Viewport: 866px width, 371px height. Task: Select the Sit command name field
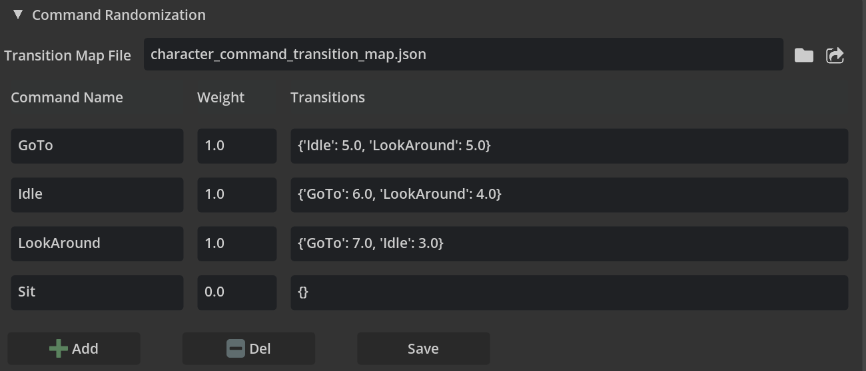(x=97, y=292)
